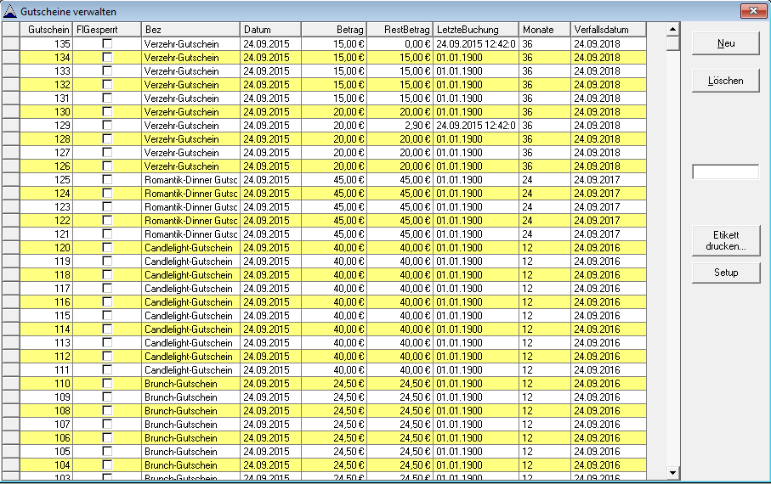This screenshot has width=771, height=484.
Task: Open Etikett drucken dialog
Action: click(x=726, y=241)
